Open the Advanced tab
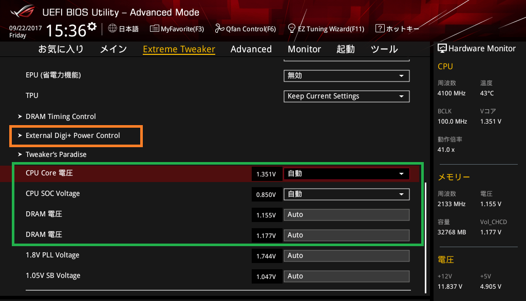 (251, 49)
